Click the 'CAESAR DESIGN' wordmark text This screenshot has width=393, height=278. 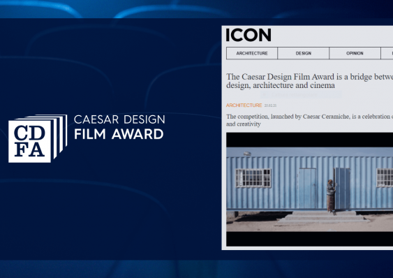pyautogui.click(x=119, y=119)
